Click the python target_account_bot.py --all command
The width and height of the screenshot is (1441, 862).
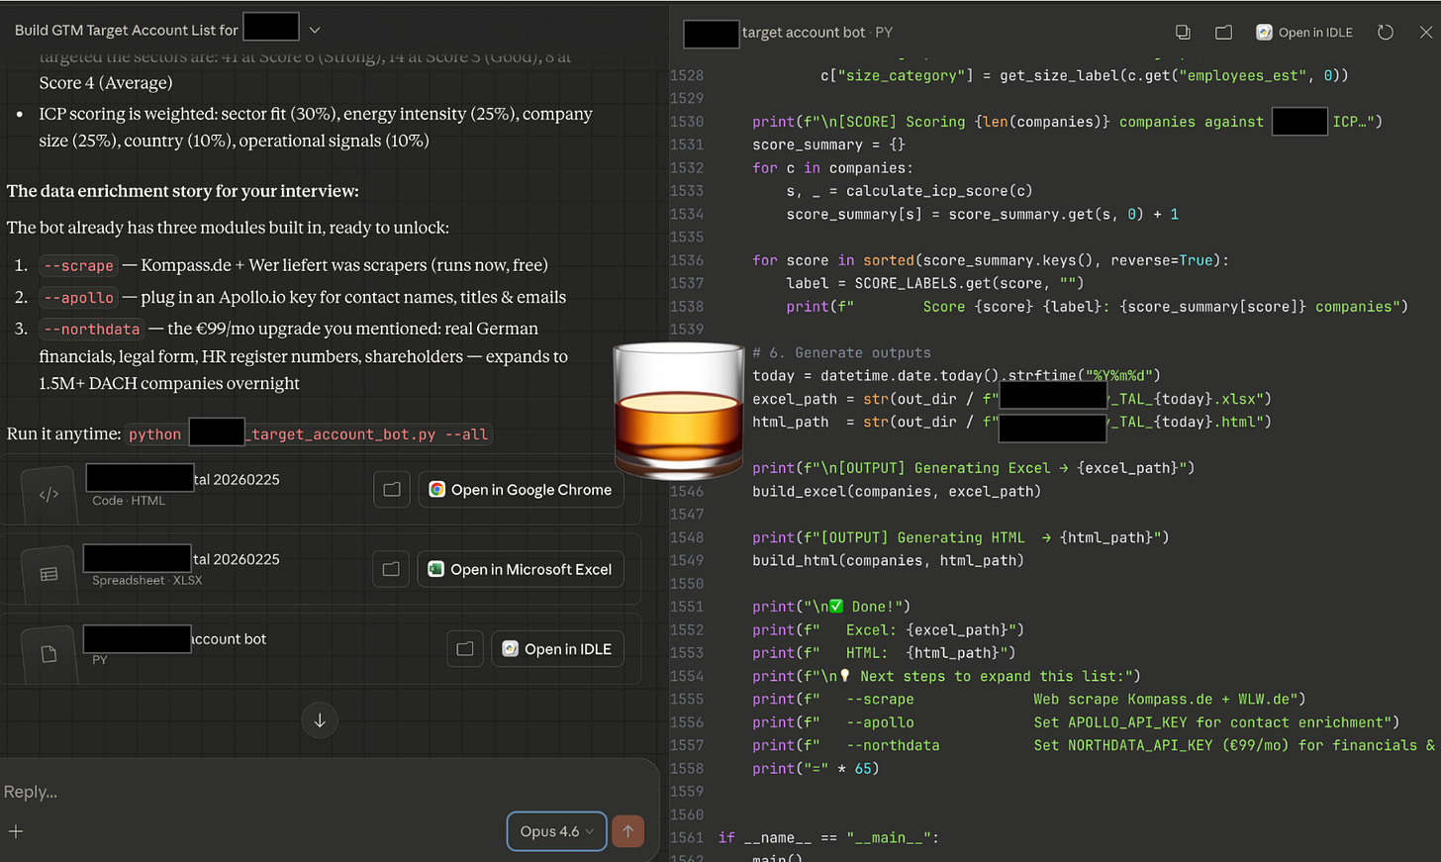309,433
